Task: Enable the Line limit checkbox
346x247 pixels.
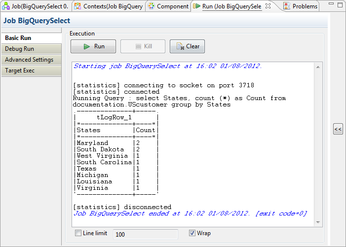Action: [x=78, y=233]
